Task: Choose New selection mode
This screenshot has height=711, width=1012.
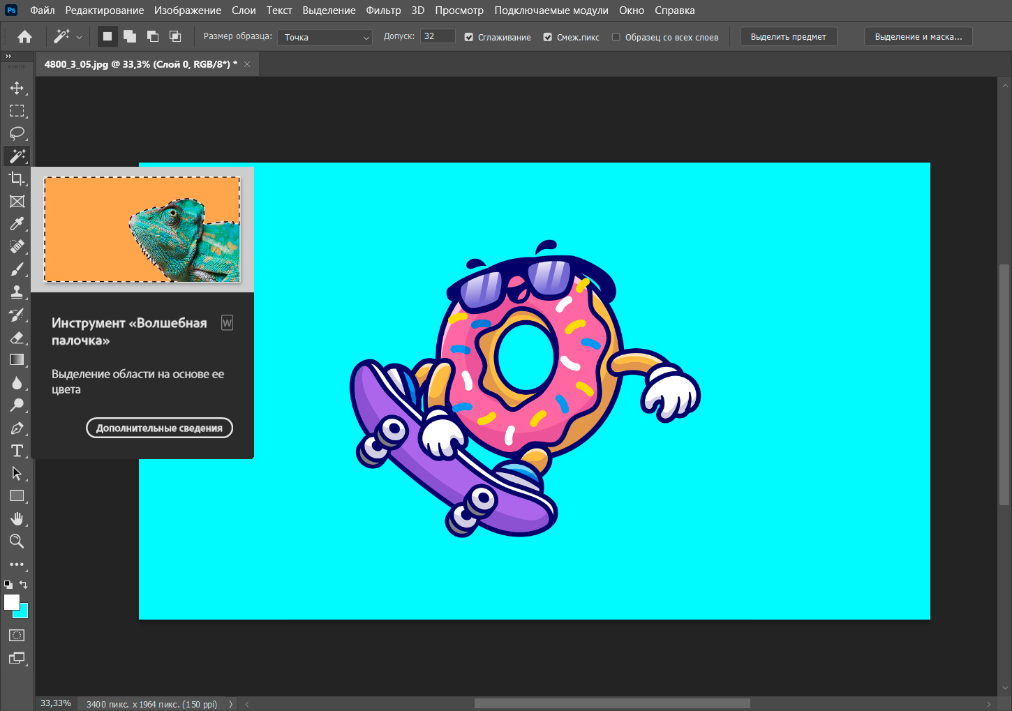Action: (107, 36)
